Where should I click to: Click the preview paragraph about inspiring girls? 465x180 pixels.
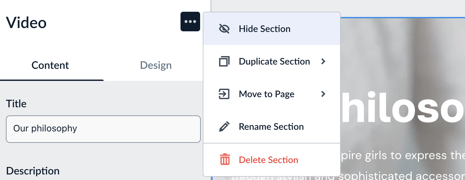[402, 156]
